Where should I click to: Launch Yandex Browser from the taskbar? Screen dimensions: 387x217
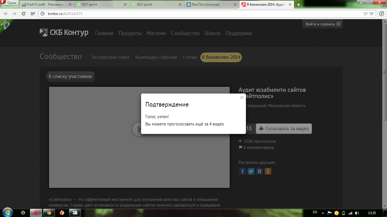click(x=62, y=213)
